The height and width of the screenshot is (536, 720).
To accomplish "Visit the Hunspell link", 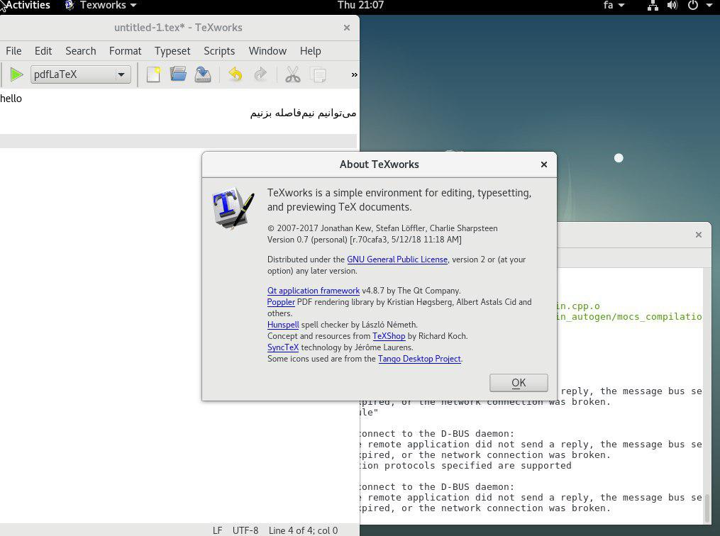I will click(283, 325).
